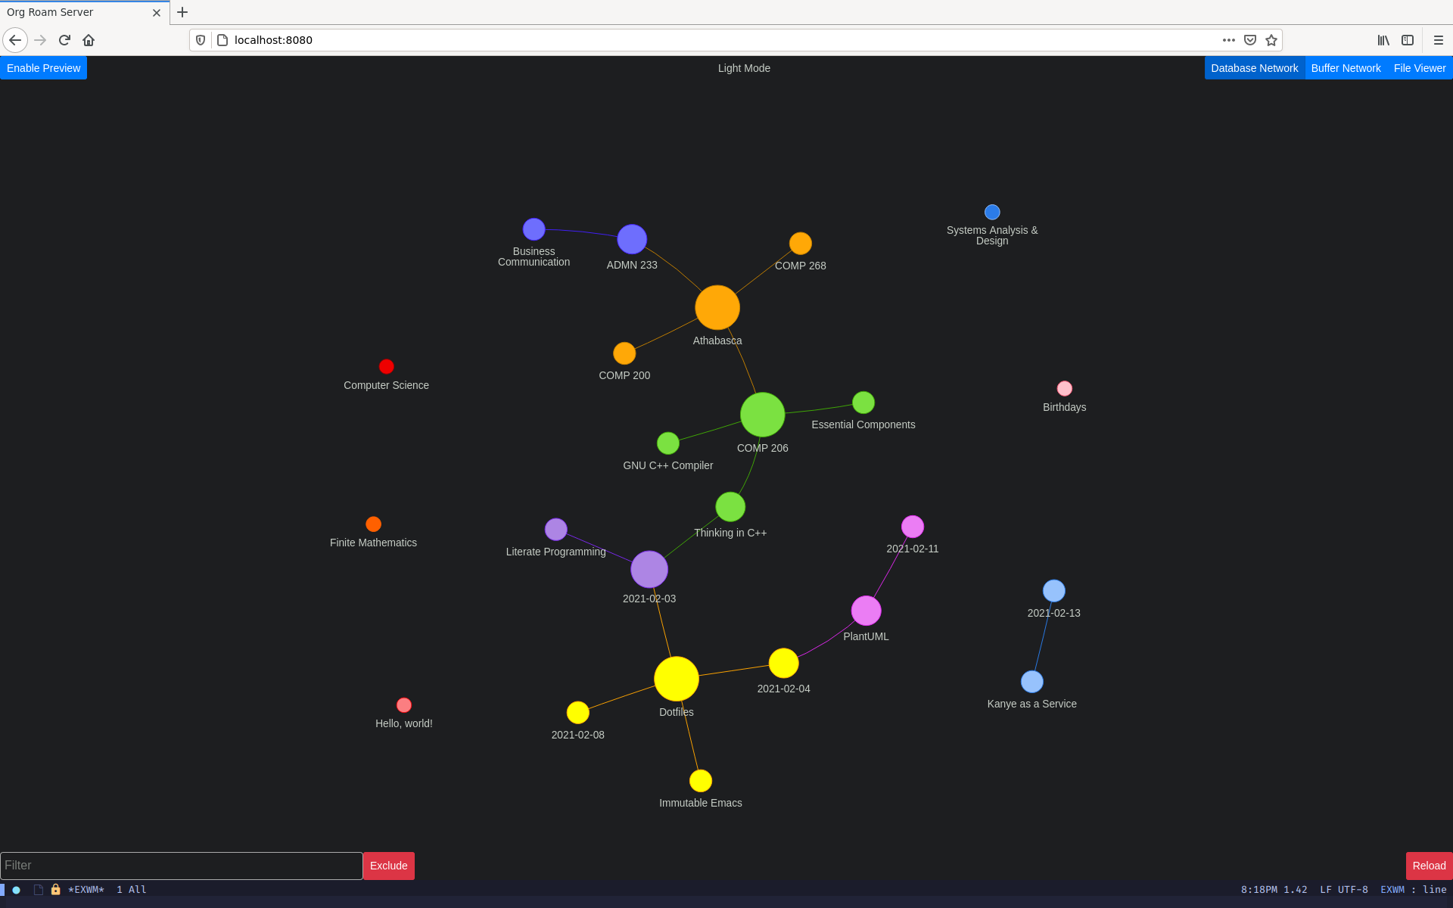Click the bookmark icon in toolbar

pyautogui.click(x=1272, y=40)
